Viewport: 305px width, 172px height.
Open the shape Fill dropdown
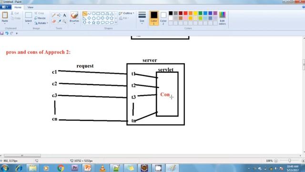pos(124,18)
